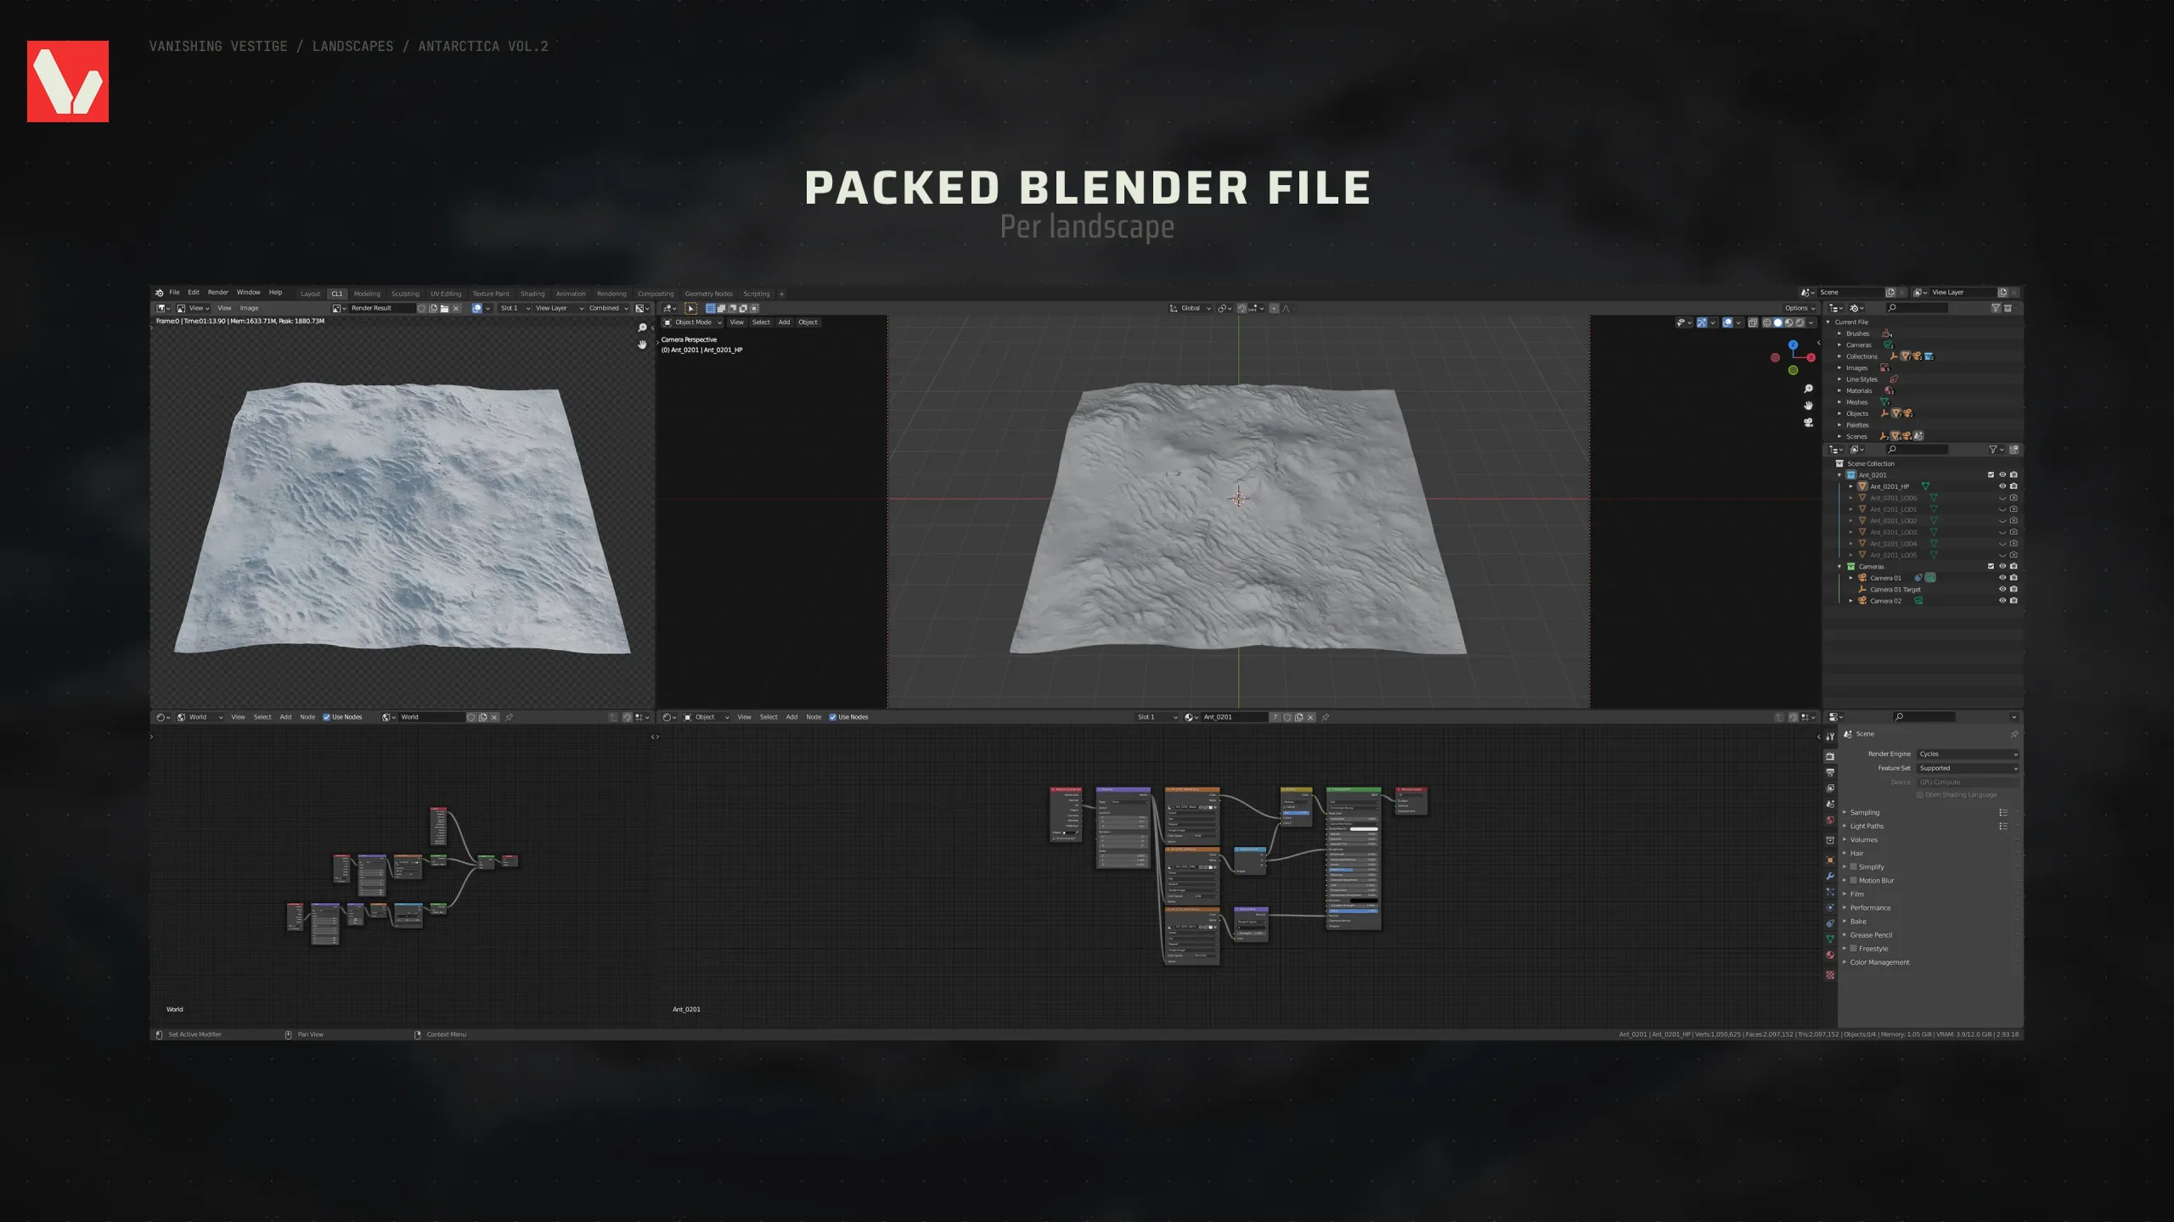The height and width of the screenshot is (1222, 2174).
Task: Click Add in 3D viewport header
Action: click(x=784, y=322)
